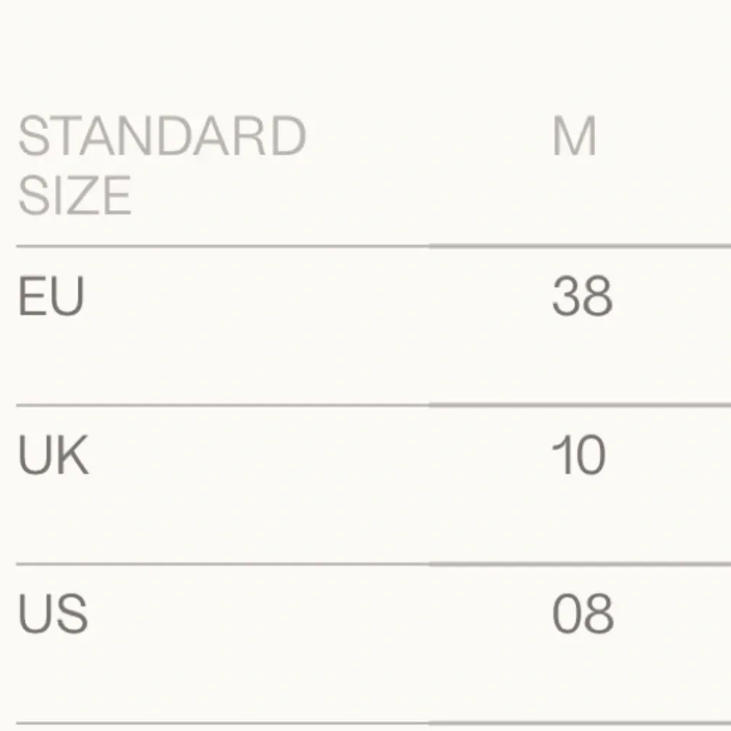Viewport: 731px width, 731px height.
Task: Click the divider line between EU and UK
Action: [x=365, y=404]
